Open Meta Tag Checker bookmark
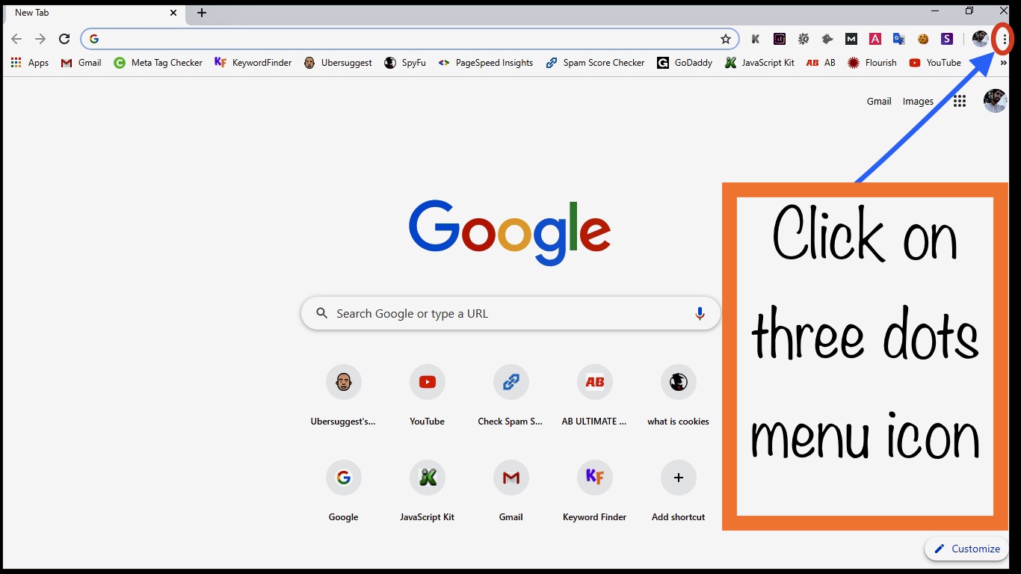1021x574 pixels. 158,63
